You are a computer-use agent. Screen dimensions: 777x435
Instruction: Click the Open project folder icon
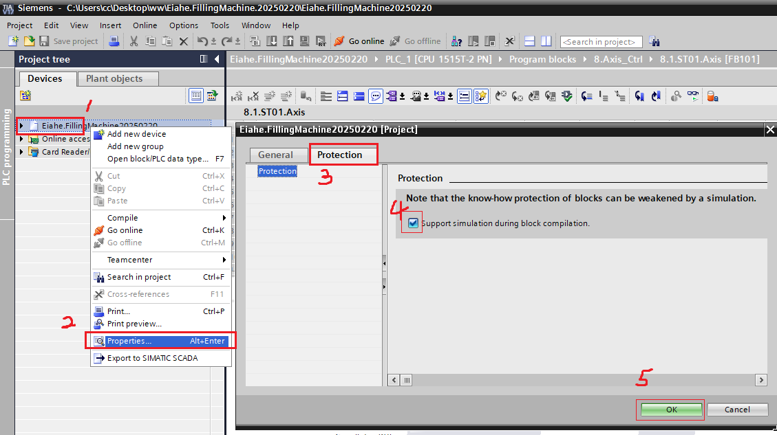(x=29, y=41)
